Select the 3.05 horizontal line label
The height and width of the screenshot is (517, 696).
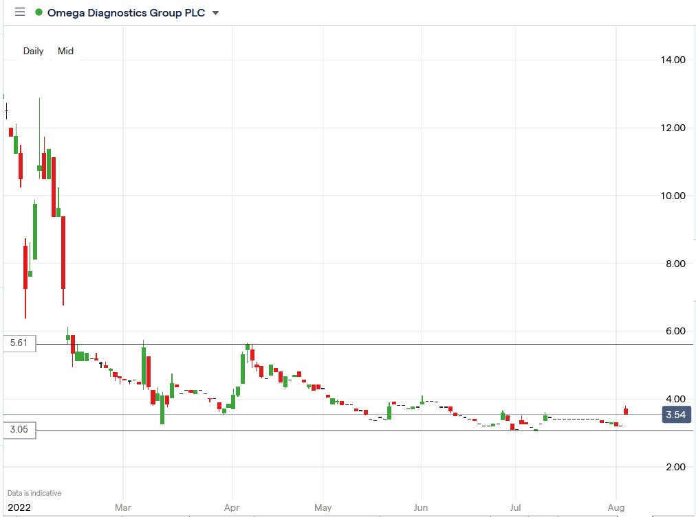(x=19, y=430)
